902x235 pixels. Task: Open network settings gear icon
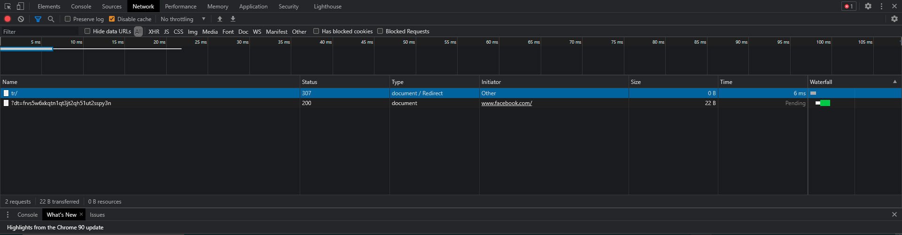(x=894, y=19)
